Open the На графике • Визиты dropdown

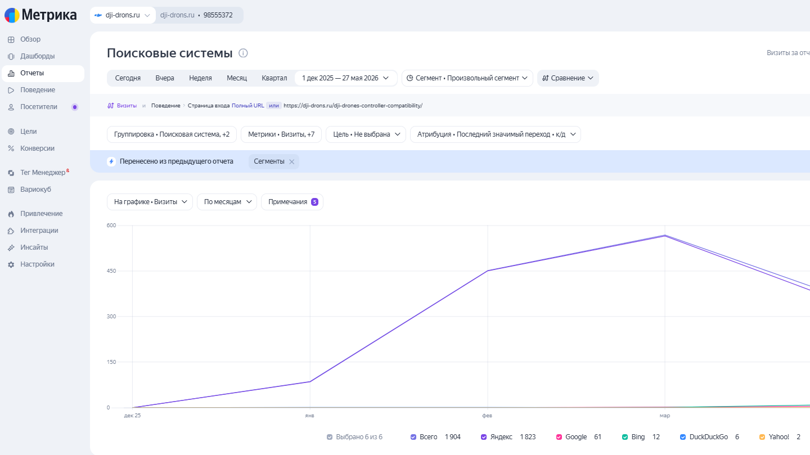pyautogui.click(x=150, y=202)
